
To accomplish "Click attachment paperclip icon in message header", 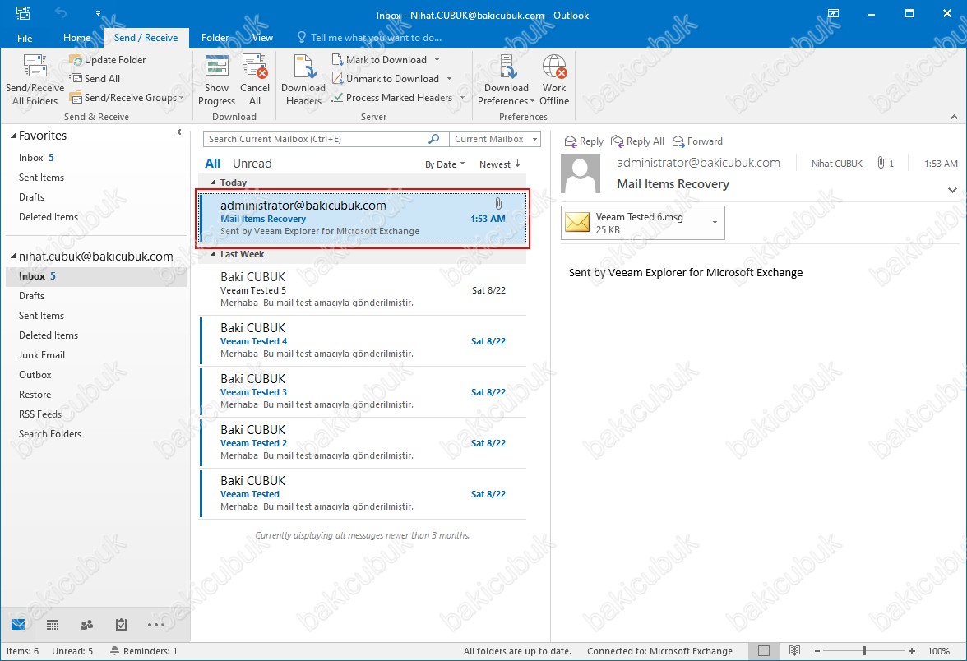I will point(881,163).
